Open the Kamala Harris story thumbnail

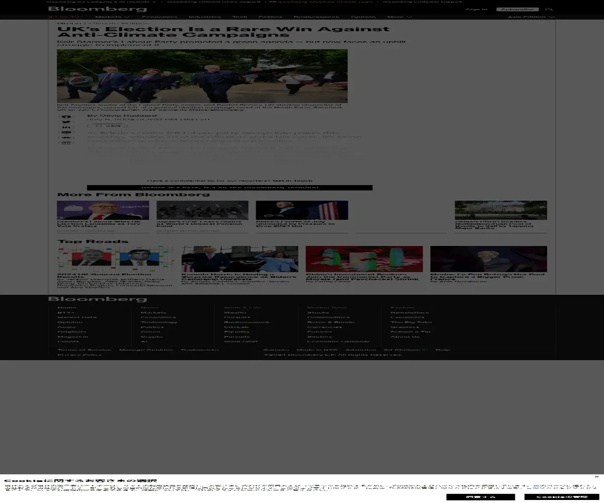click(240, 259)
